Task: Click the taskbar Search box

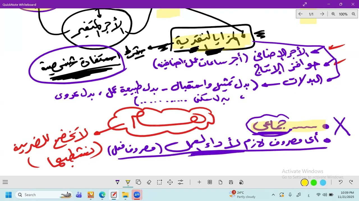Action: click(x=44, y=195)
